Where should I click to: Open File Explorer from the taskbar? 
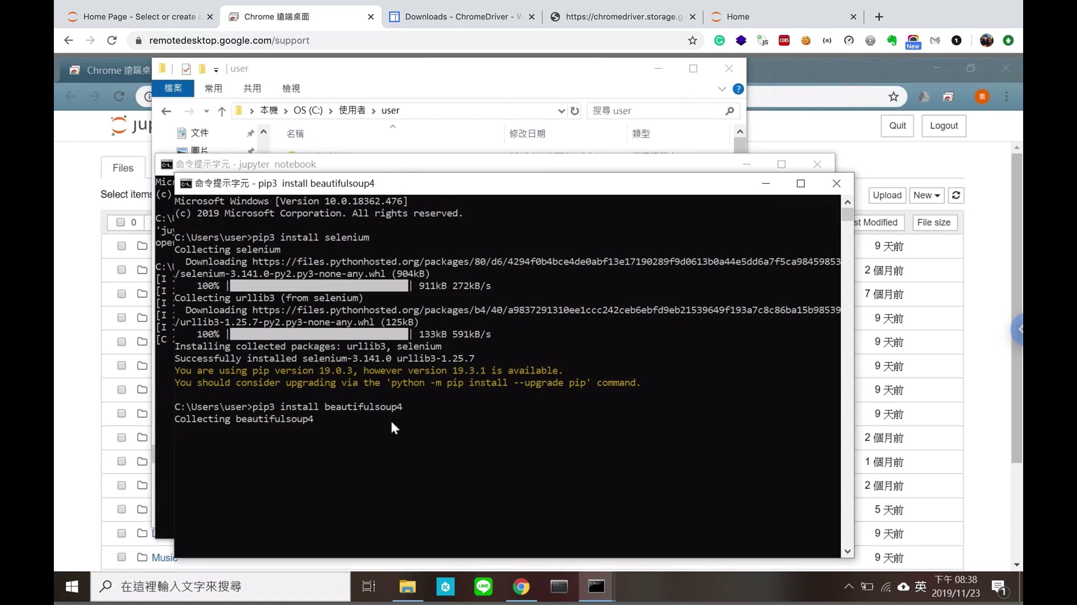tap(407, 587)
